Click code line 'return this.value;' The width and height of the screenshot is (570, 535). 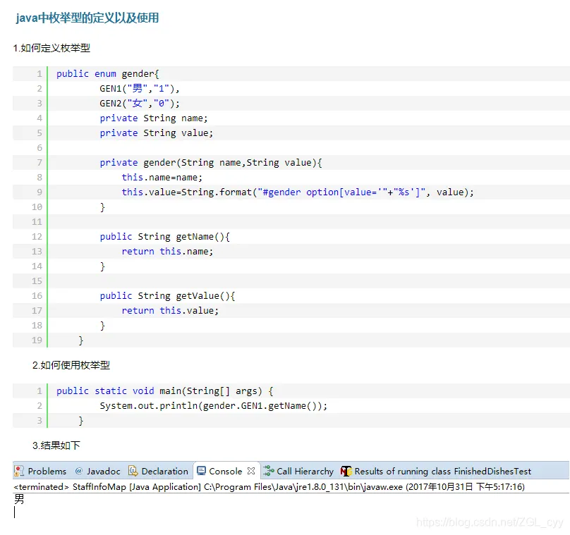[x=170, y=311]
